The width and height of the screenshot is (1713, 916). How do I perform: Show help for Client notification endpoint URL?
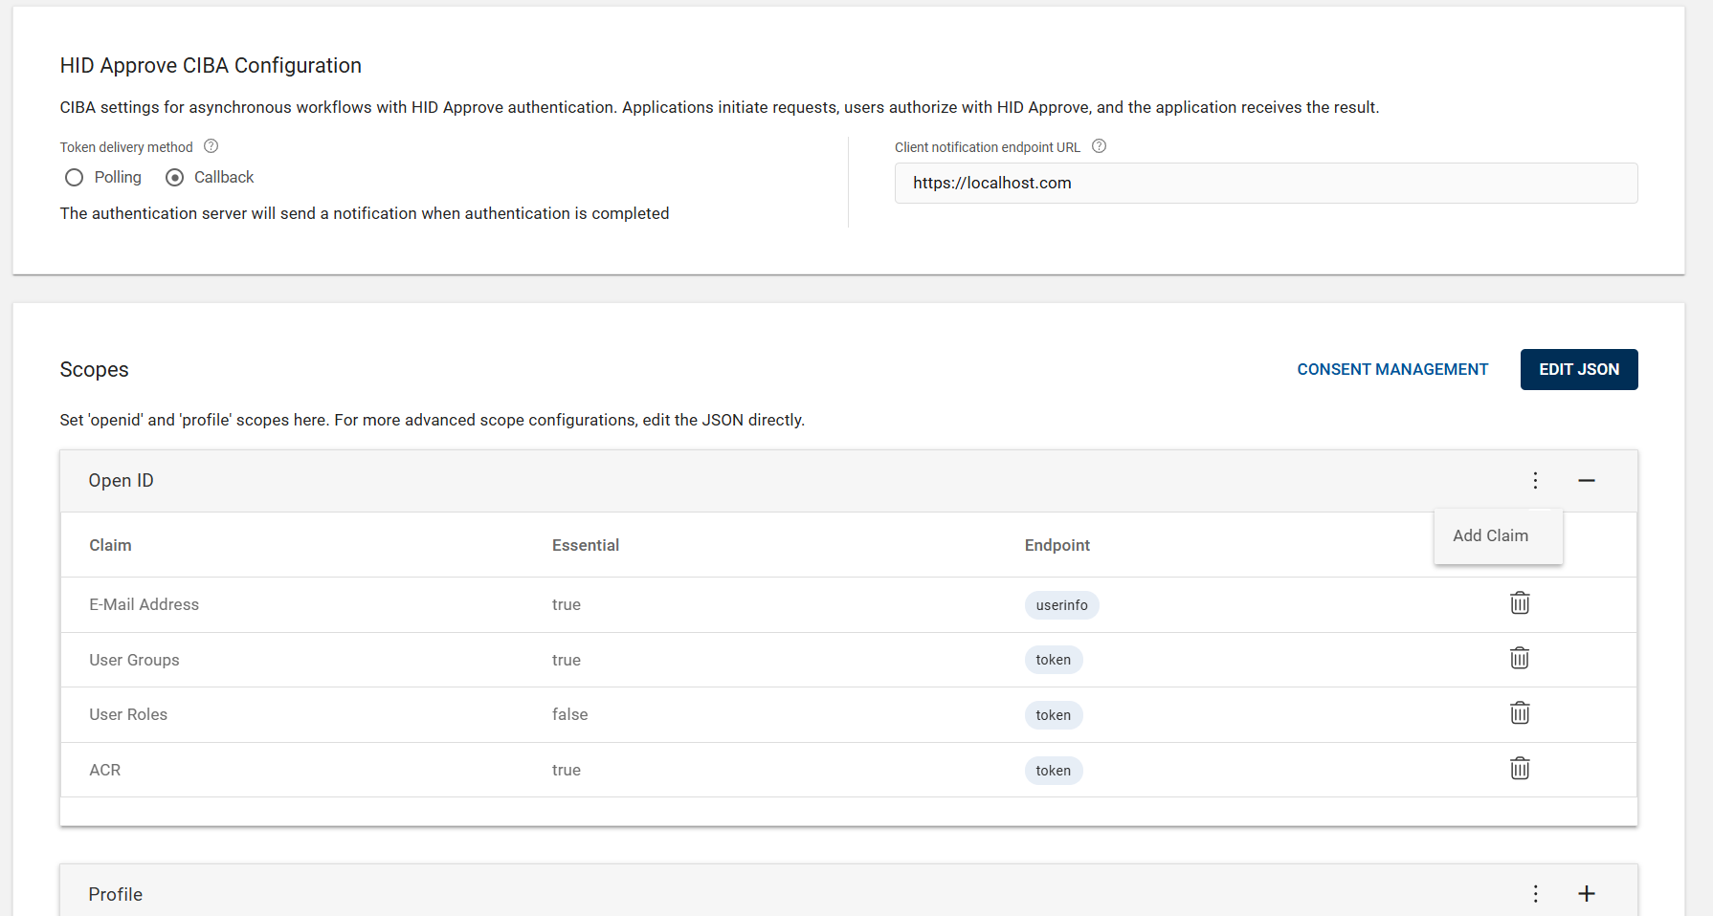pyautogui.click(x=1099, y=146)
